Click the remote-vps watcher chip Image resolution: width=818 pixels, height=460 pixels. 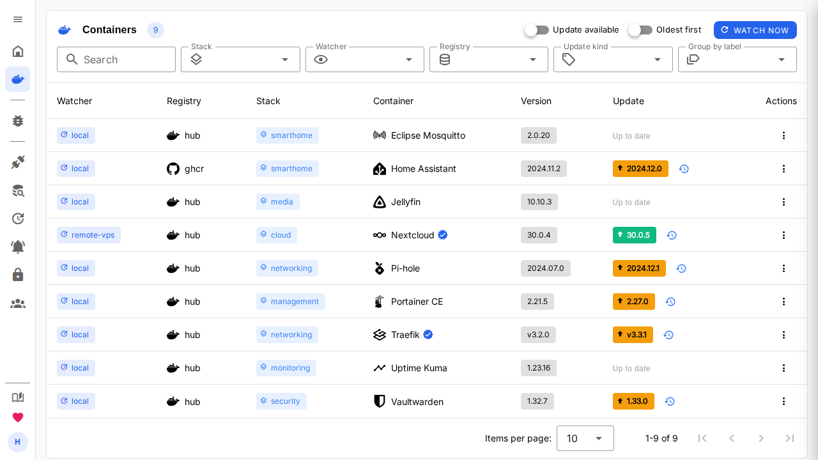coord(89,235)
